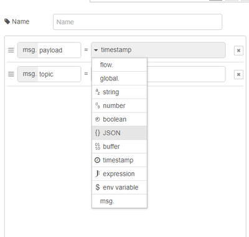Select string type option

(x=120, y=92)
